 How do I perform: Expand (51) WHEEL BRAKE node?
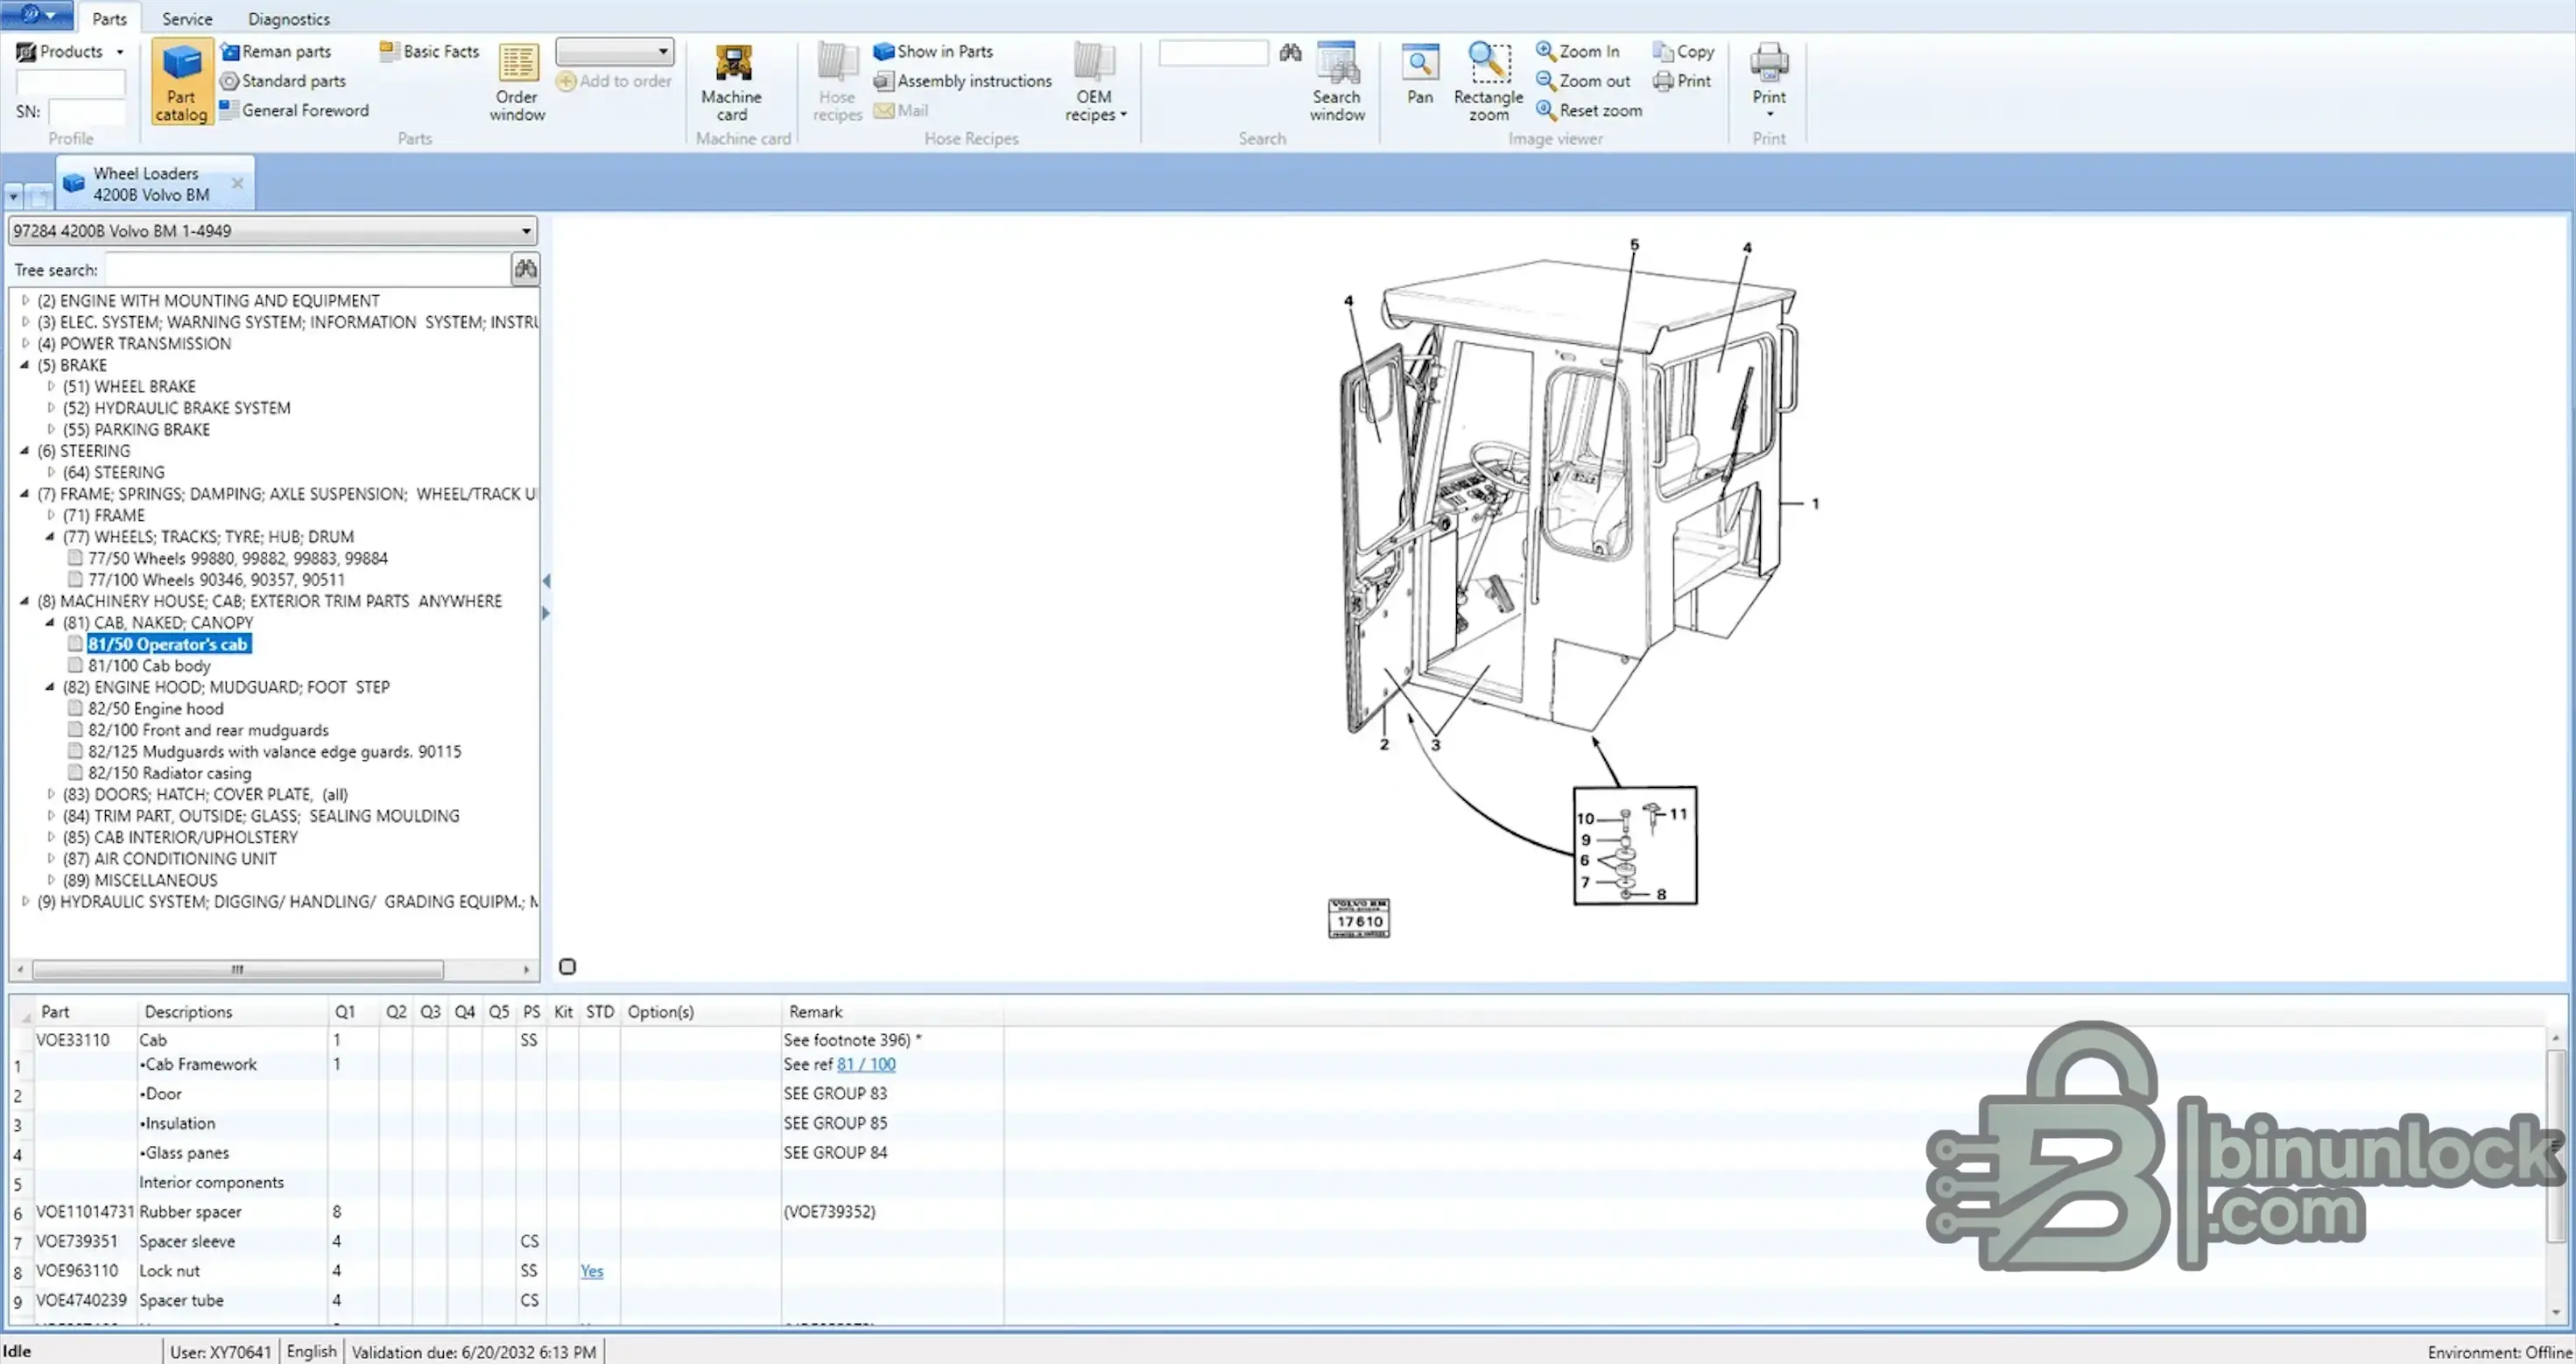pyautogui.click(x=50, y=386)
